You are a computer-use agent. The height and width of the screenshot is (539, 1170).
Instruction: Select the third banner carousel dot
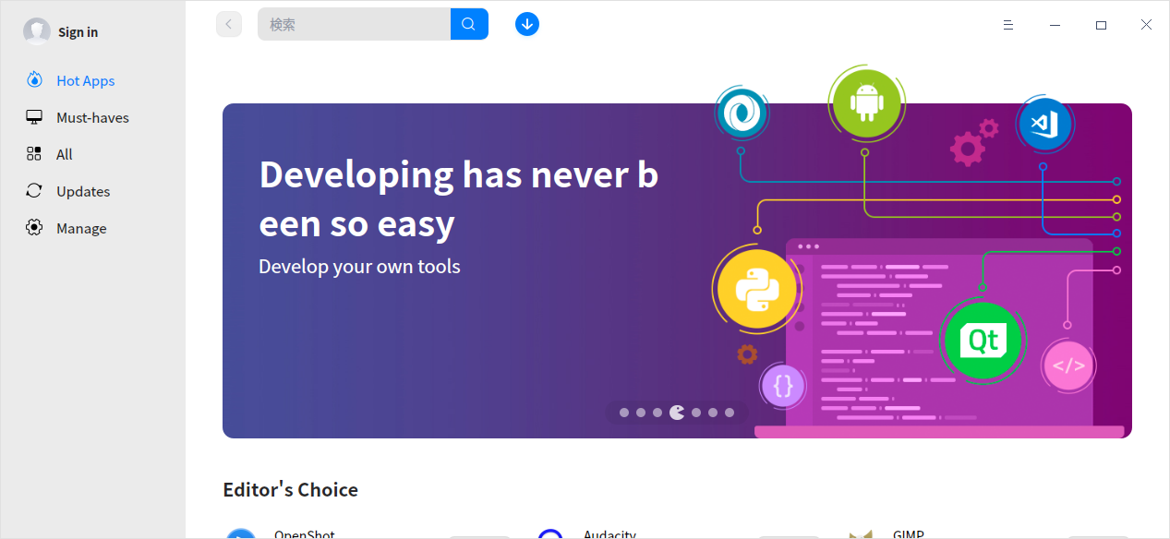click(657, 413)
